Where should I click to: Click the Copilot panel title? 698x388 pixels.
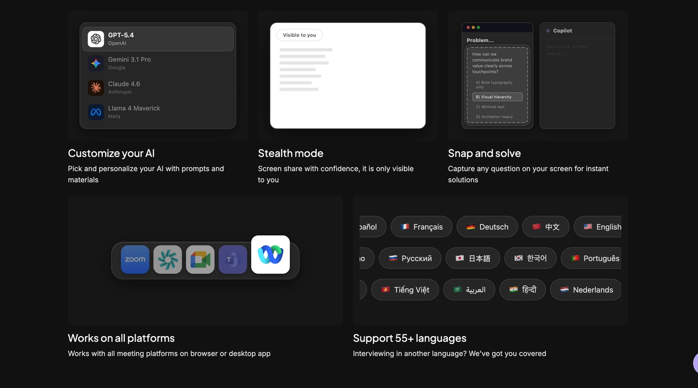[x=562, y=31]
